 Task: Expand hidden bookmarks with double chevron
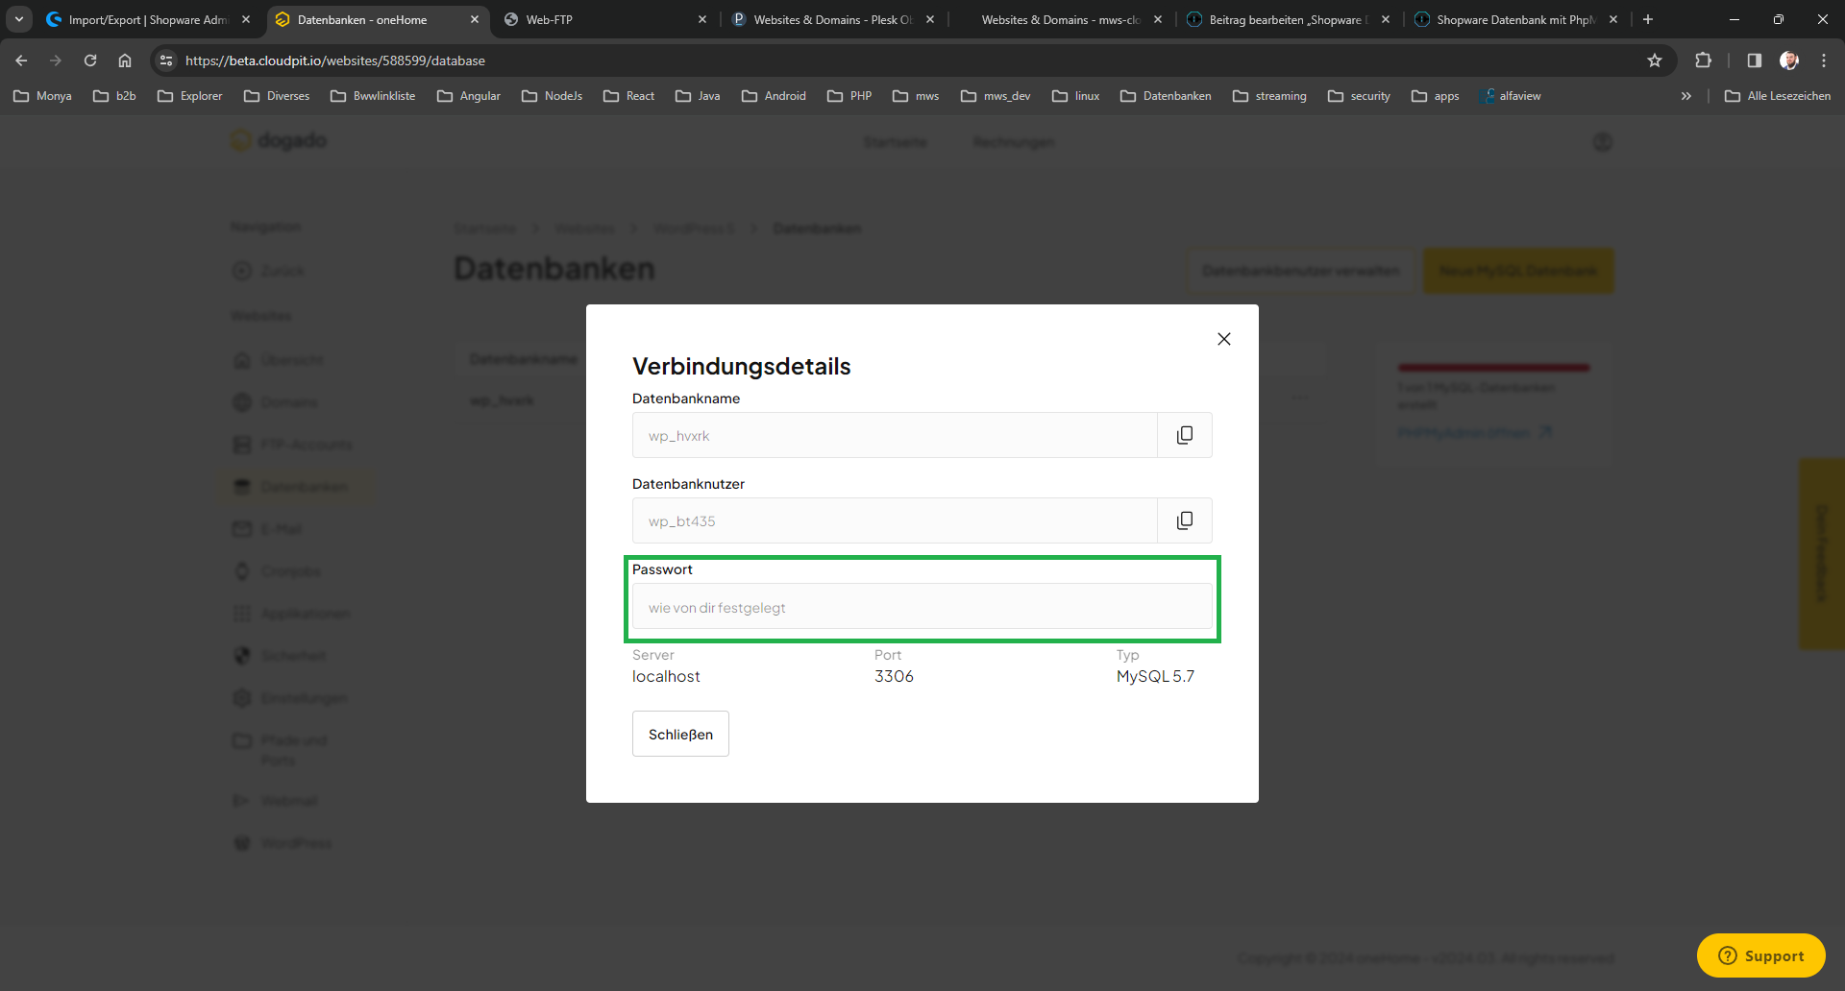point(1685,96)
